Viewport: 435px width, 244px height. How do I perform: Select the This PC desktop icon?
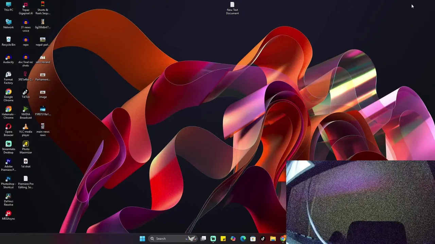8,6
